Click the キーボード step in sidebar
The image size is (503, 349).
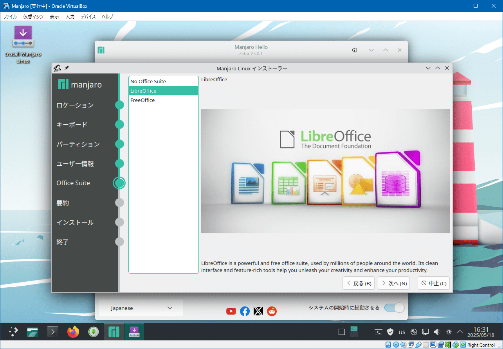pos(72,125)
